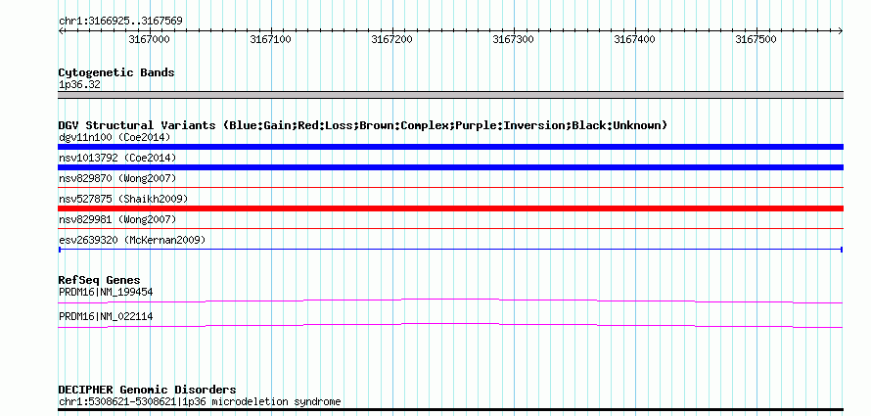Open the nsv527875 (Shaikh2009) variant label
This screenshot has height=416, width=871.
tap(123, 199)
